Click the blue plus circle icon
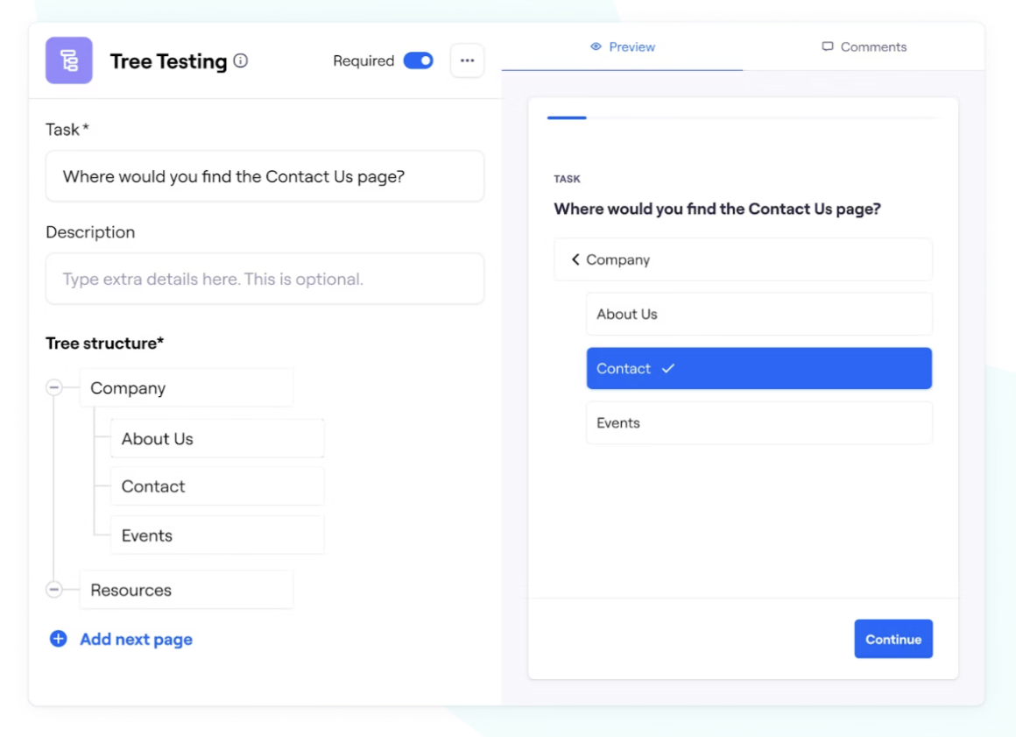Screen dimensions: 1016x737 tap(58, 639)
